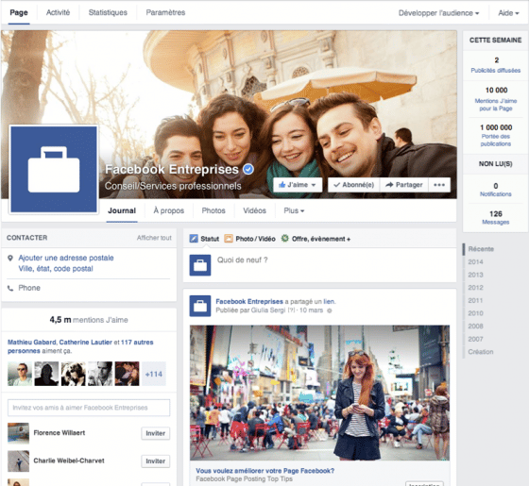
Task: Select the Statut composer tab
Action: pos(204,239)
